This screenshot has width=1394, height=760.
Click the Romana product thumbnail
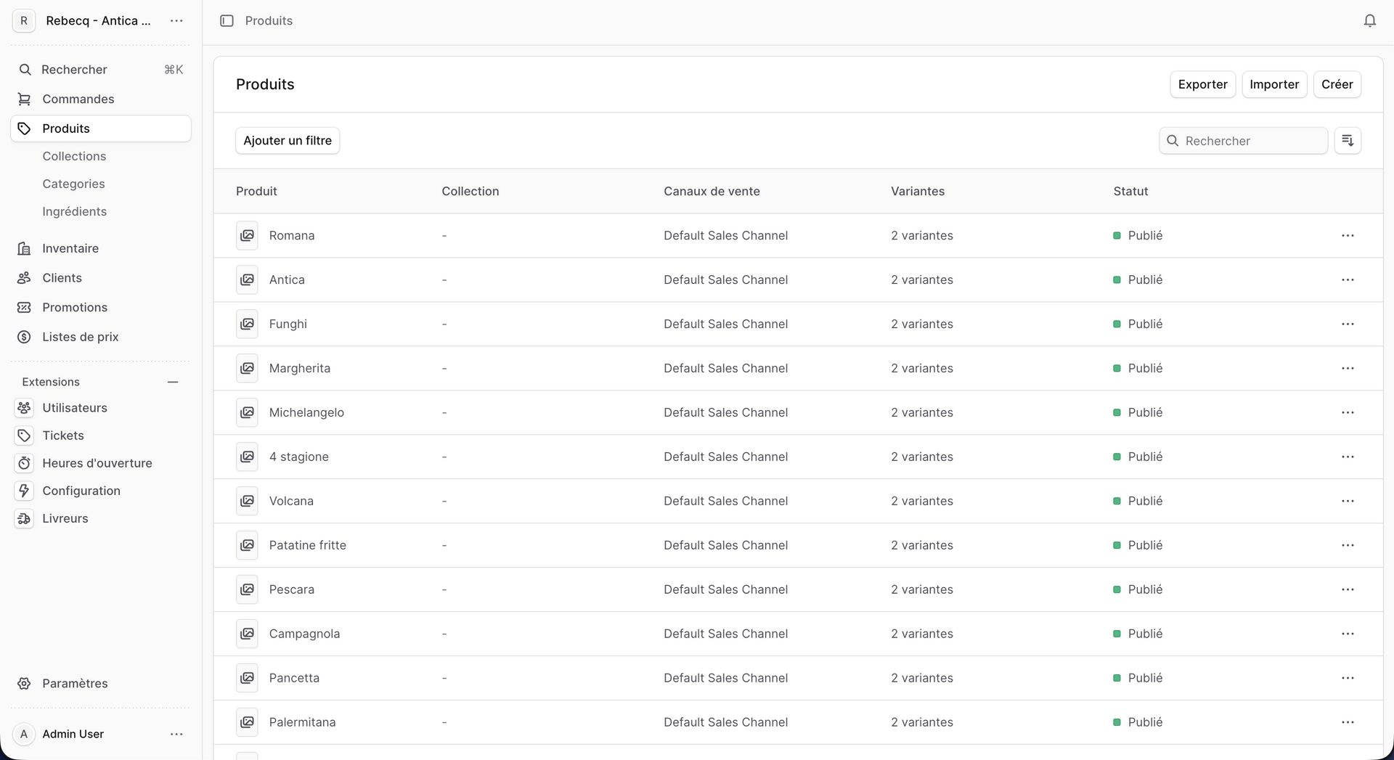pos(247,236)
